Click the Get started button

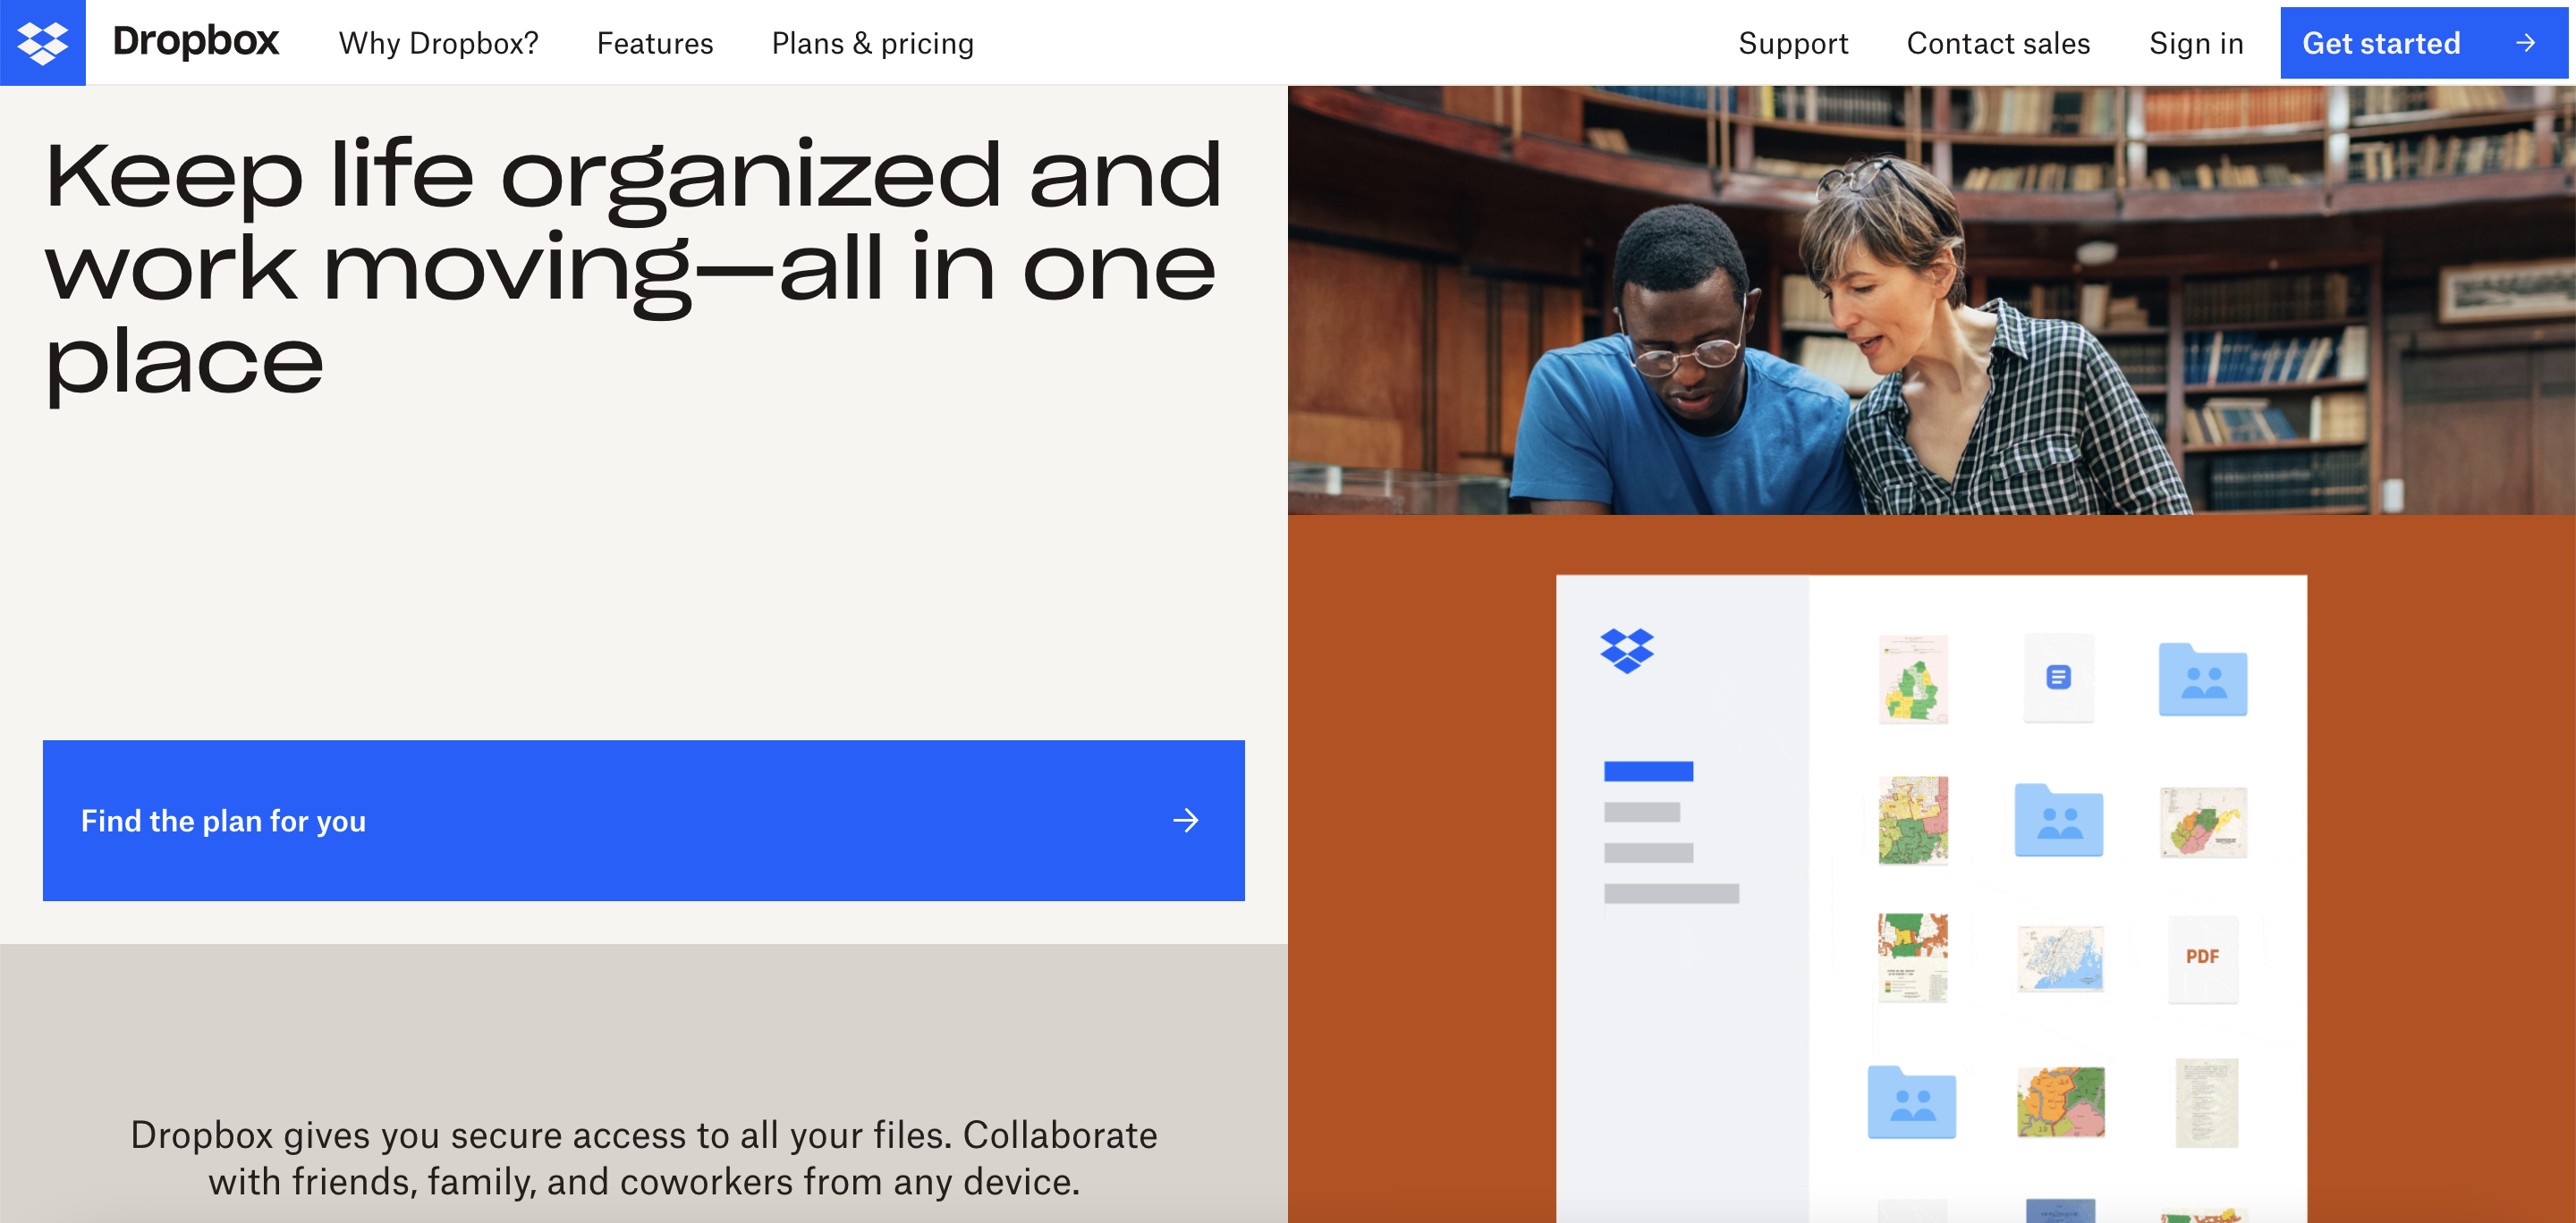pos(2423,43)
